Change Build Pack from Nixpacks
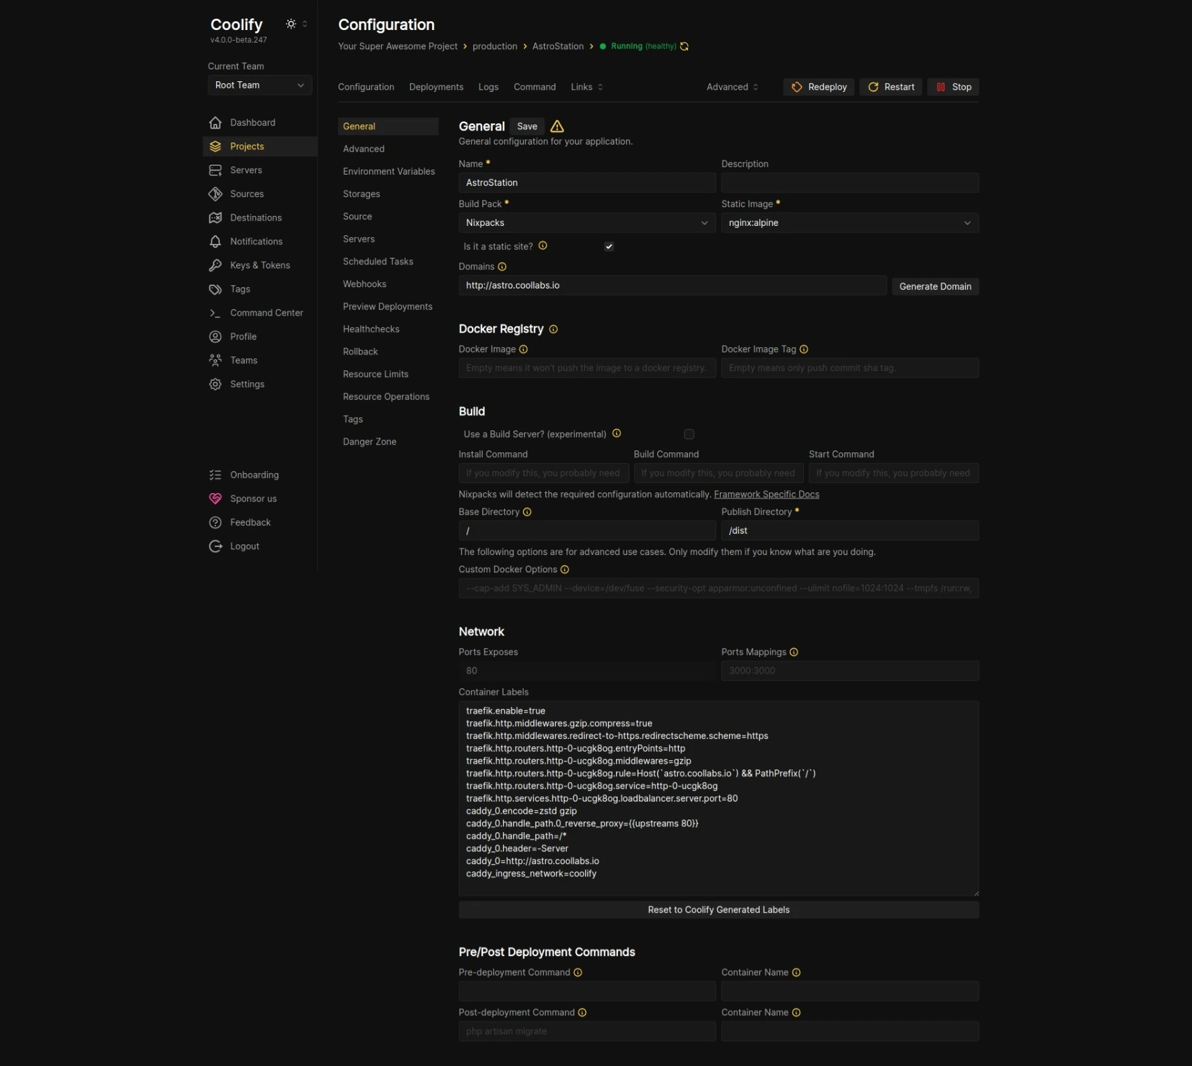1192x1066 pixels. coord(586,223)
